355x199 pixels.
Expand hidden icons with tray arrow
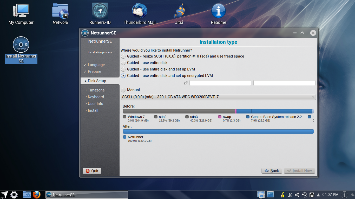click(318, 194)
